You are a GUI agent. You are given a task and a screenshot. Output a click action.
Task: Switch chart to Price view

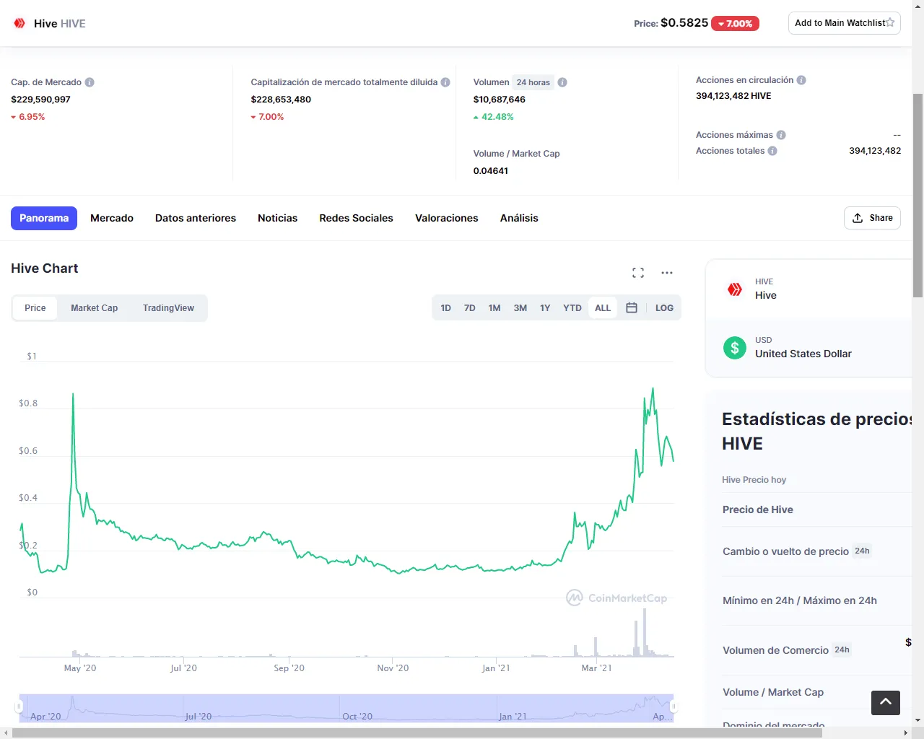click(35, 307)
